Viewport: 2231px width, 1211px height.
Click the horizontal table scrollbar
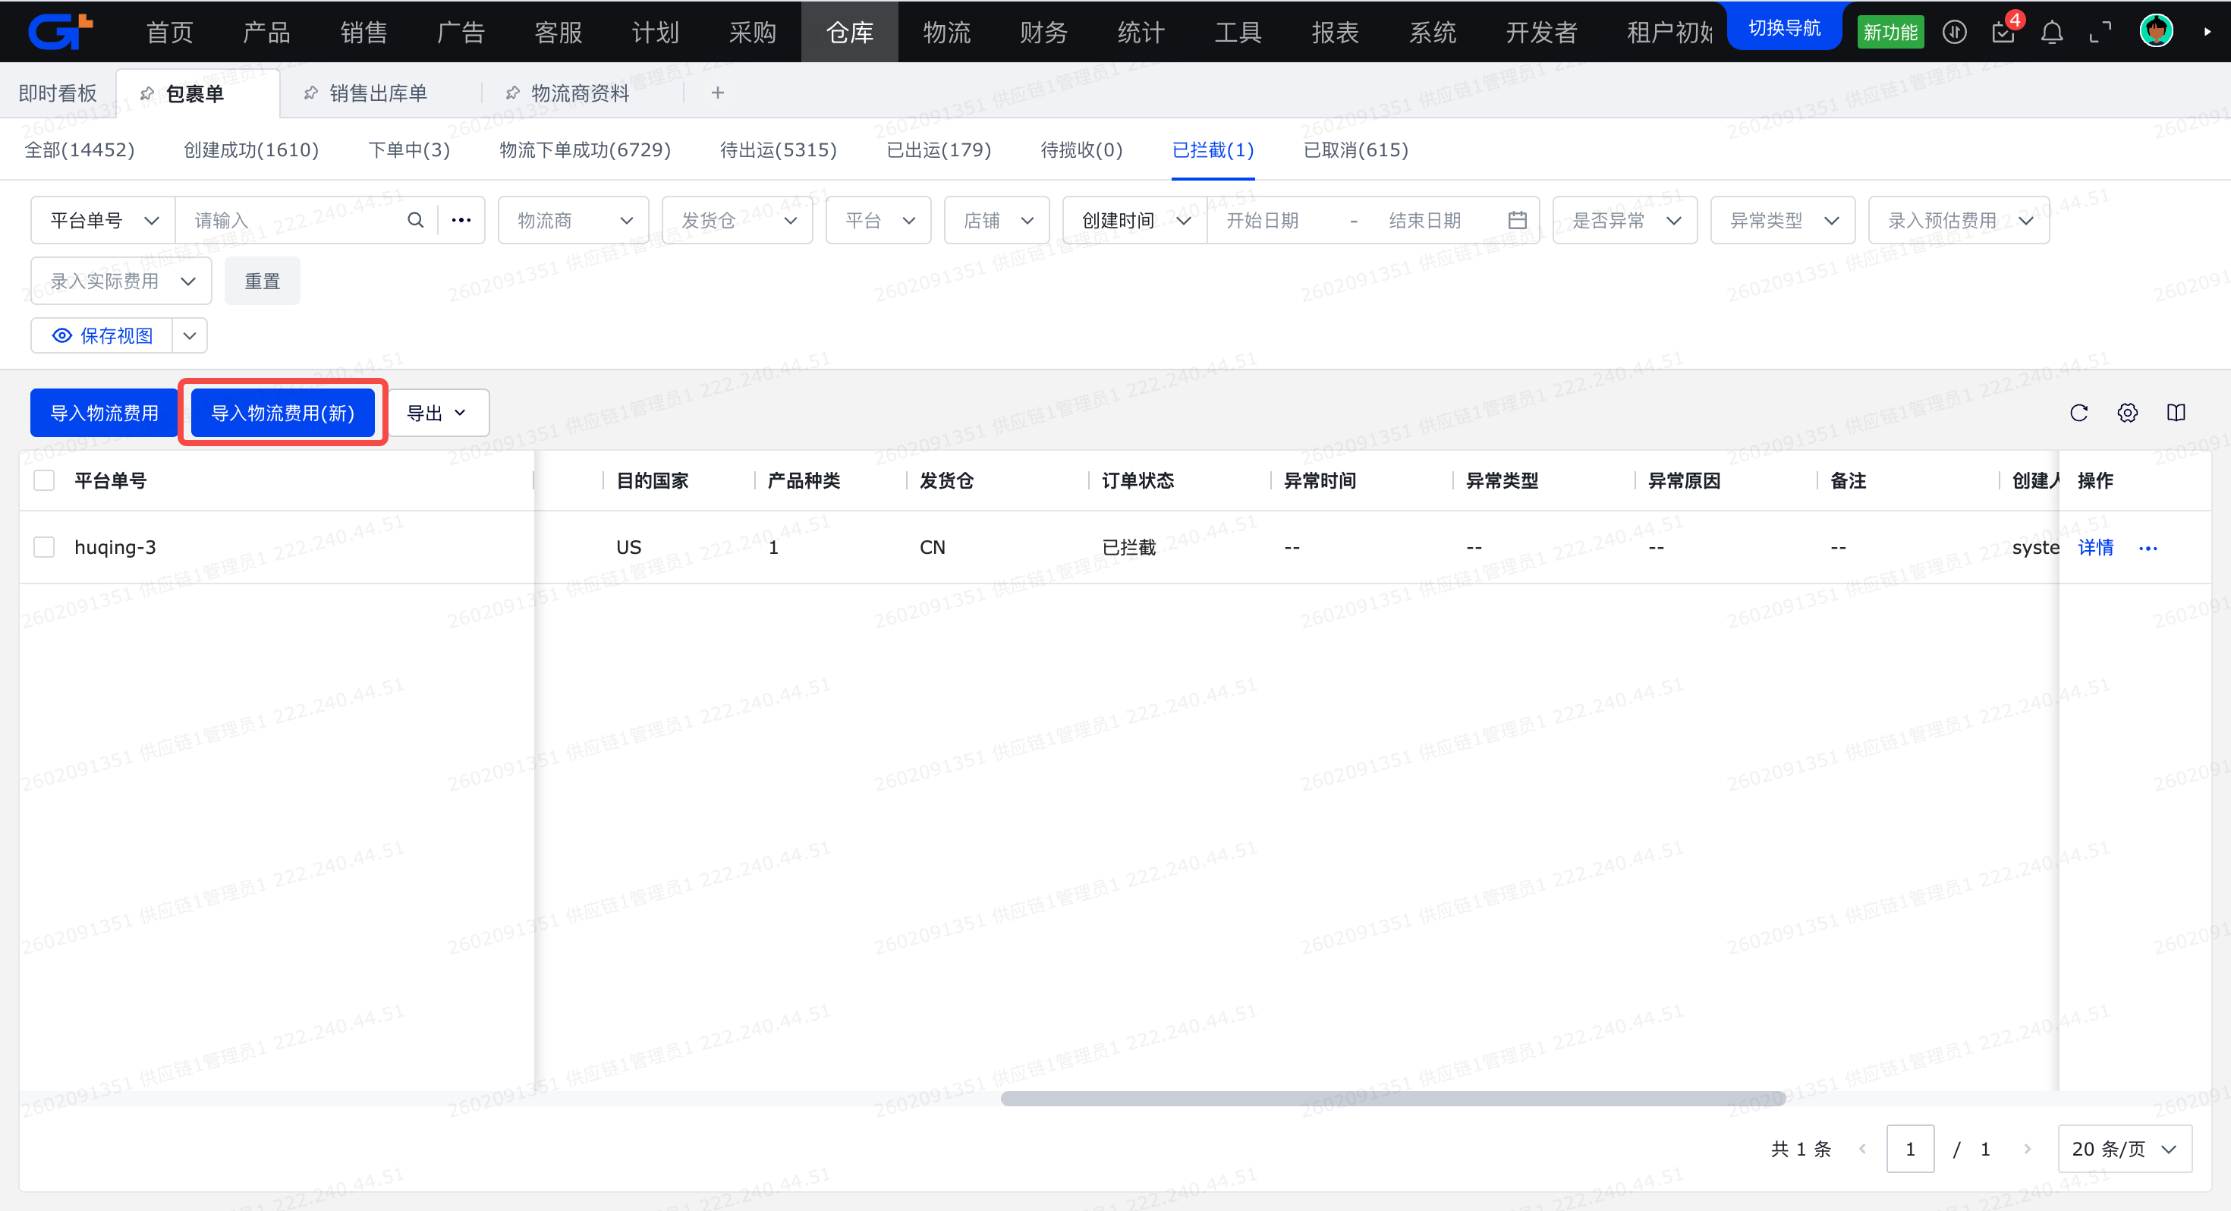pyautogui.click(x=1392, y=1099)
